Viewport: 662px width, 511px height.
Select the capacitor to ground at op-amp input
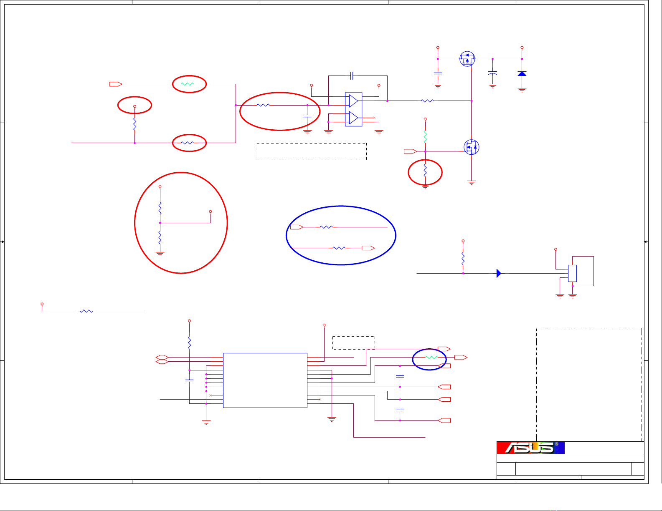[x=307, y=116]
